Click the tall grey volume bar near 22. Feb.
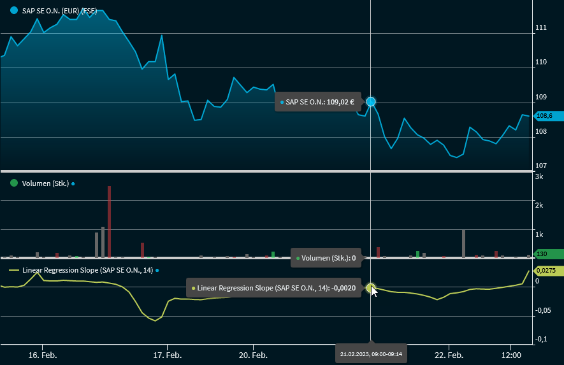Viewport: 564px width, 365px height. pos(463,243)
